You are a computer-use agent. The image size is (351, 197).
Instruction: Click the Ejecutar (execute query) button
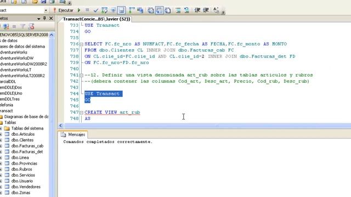tap(63, 10)
